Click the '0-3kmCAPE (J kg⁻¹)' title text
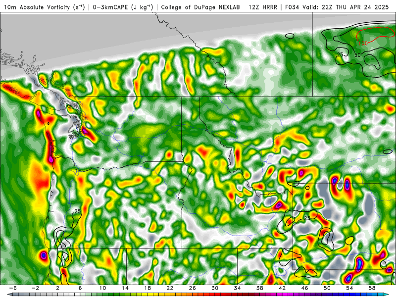This screenshot has width=396, height=297. 123,7
